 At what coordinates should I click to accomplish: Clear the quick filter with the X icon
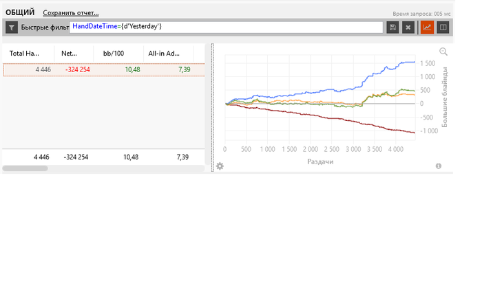click(x=408, y=27)
